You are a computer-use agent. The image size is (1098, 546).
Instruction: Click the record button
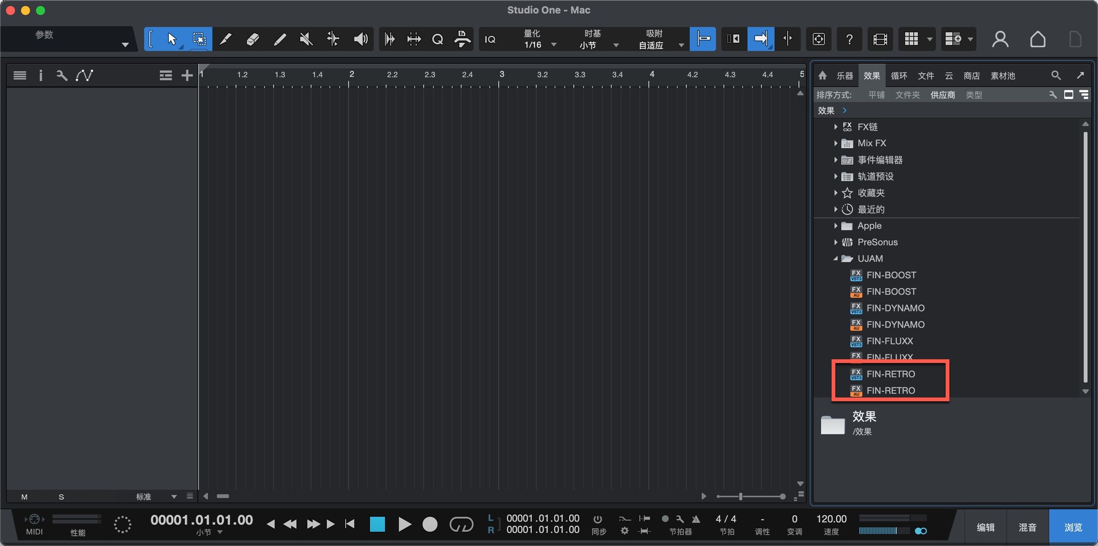pyautogui.click(x=430, y=524)
